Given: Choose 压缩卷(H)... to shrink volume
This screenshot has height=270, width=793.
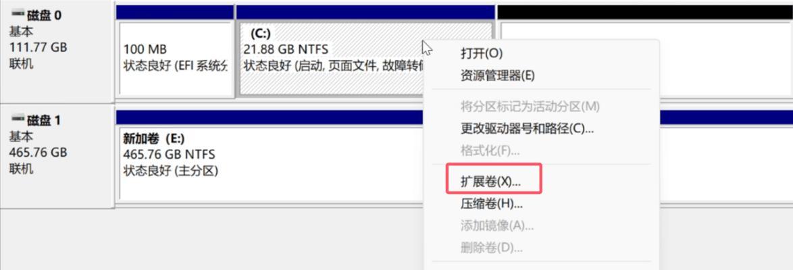Looking at the screenshot, I should (491, 204).
